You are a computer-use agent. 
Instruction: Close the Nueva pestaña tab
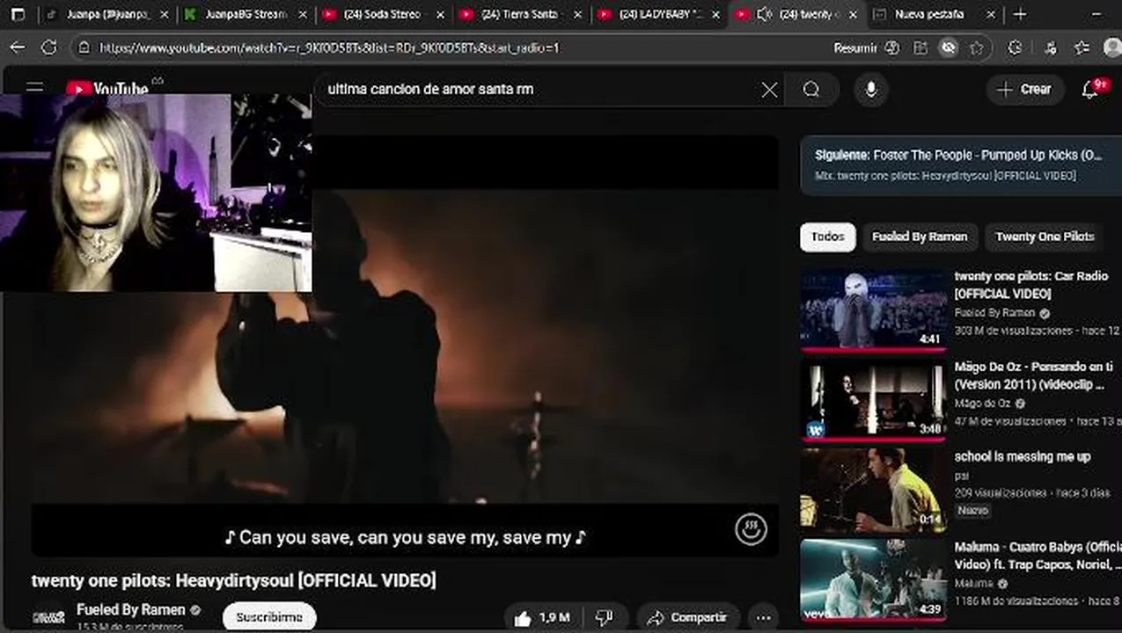coord(990,15)
